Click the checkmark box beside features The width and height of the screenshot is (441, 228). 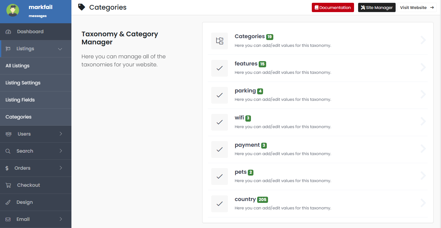(x=220, y=68)
